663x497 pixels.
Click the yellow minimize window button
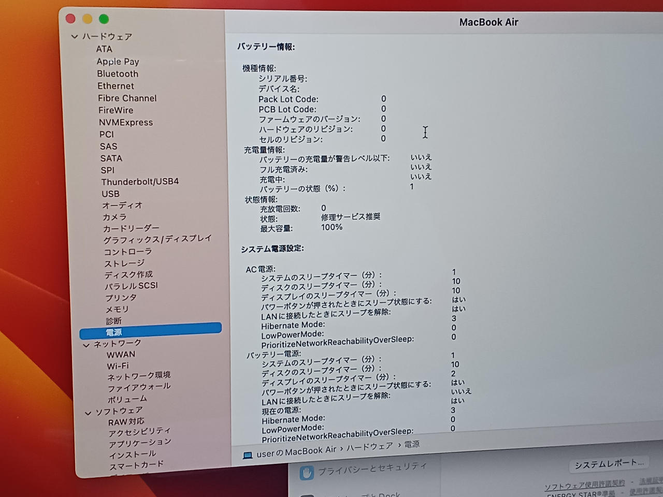click(x=88, y=19)
